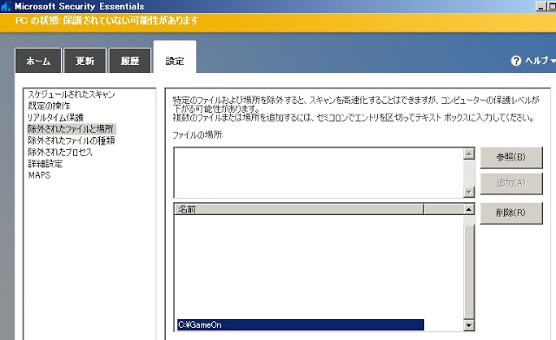Open 詳細設定 in settings list
Viewport: 556px width, 340px height.
(x=45, y=164)
